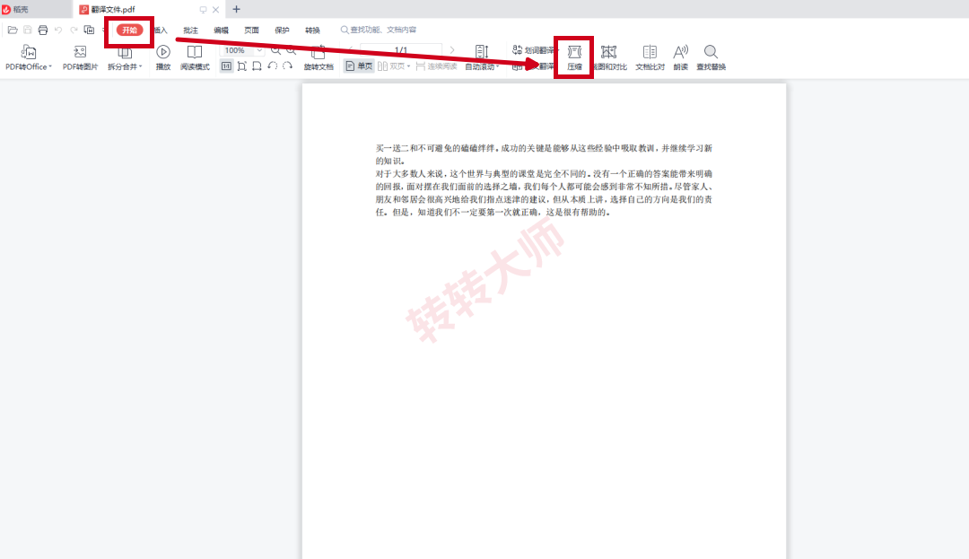Select the 单页 single page view

point(359,66)
